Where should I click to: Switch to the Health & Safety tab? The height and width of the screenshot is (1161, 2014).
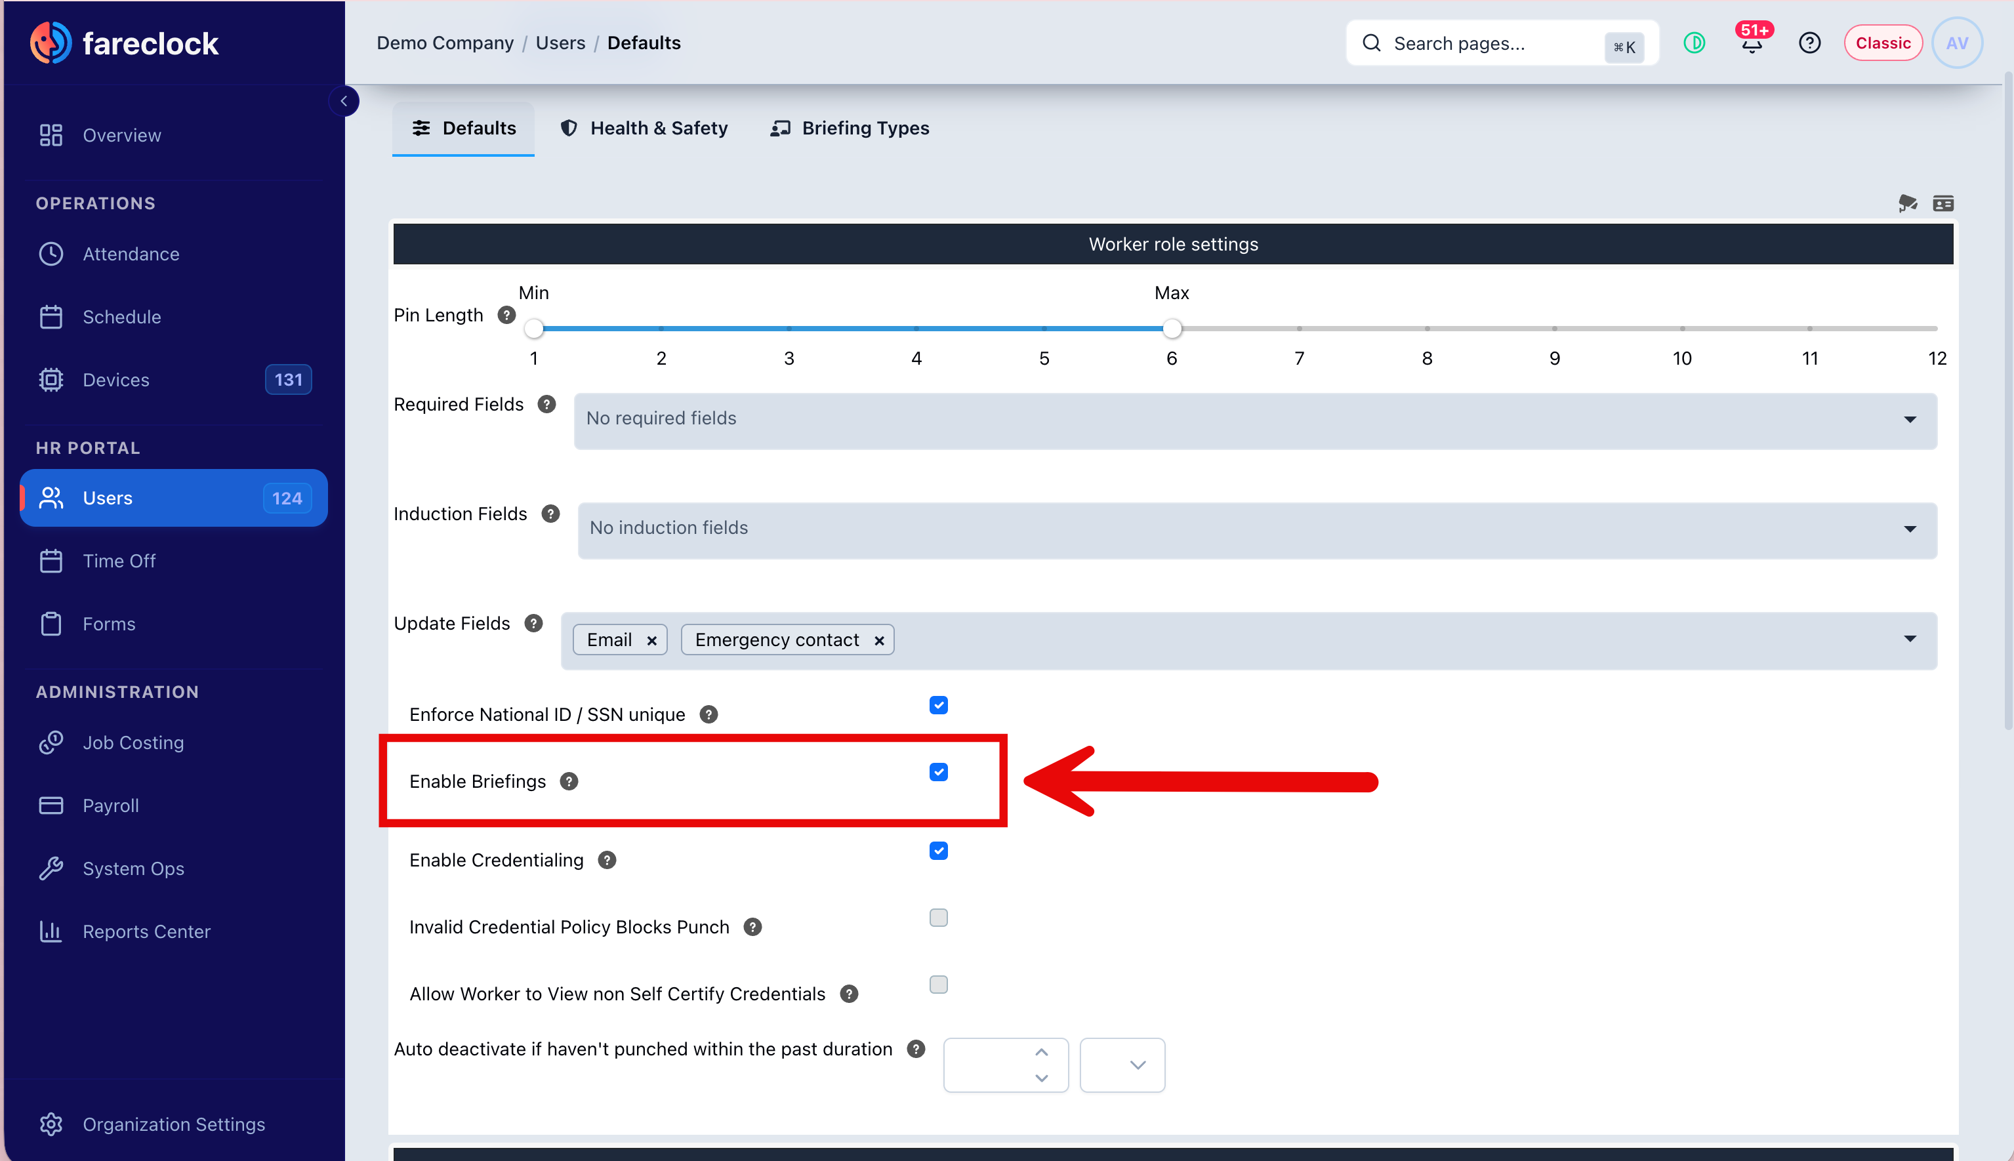pos(644,129)
